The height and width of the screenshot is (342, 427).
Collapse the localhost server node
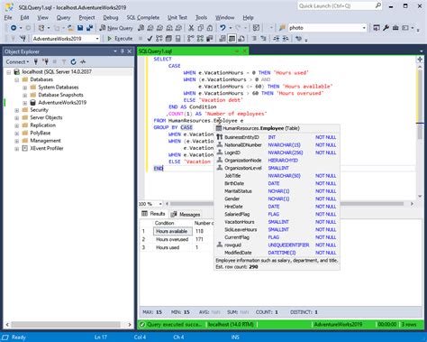click(9, 72)
